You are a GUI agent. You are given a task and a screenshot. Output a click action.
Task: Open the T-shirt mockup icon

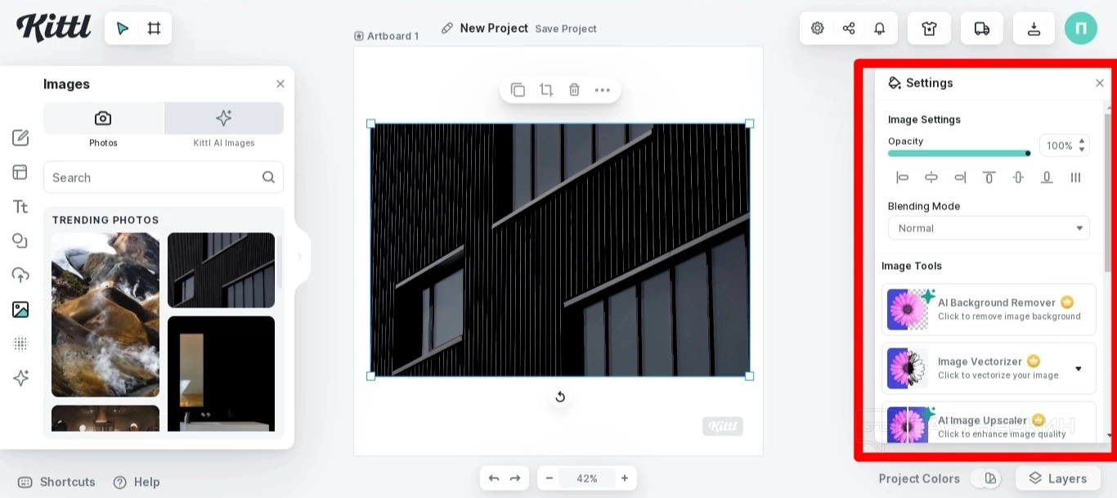929,29
